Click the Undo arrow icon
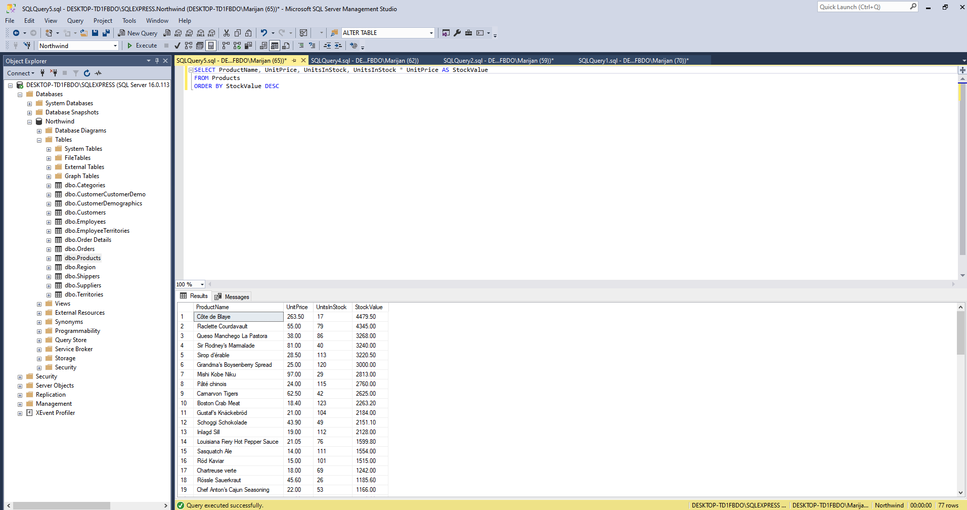This screenshot has width=967, height=510. [263, 33]
